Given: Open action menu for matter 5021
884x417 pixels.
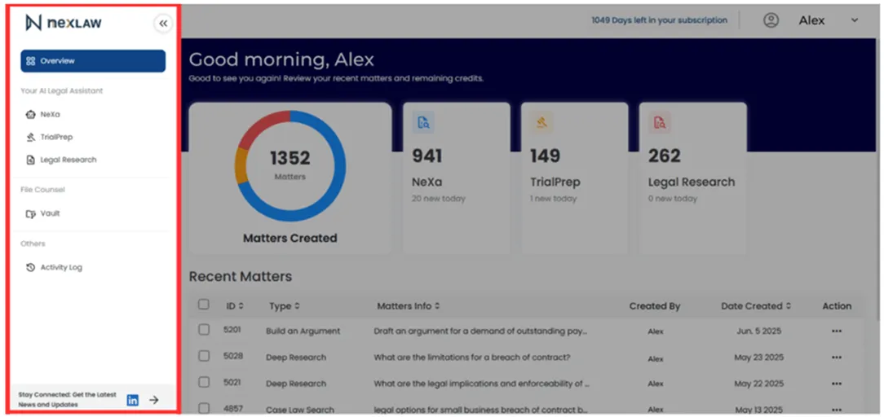Looking at the screenshot, I should coord(837,384).
